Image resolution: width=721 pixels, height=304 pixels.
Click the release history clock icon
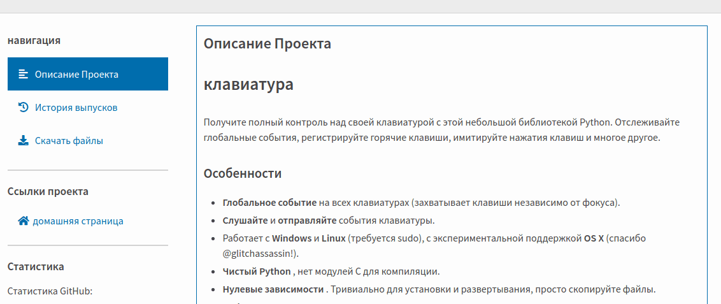coord(23,107)
